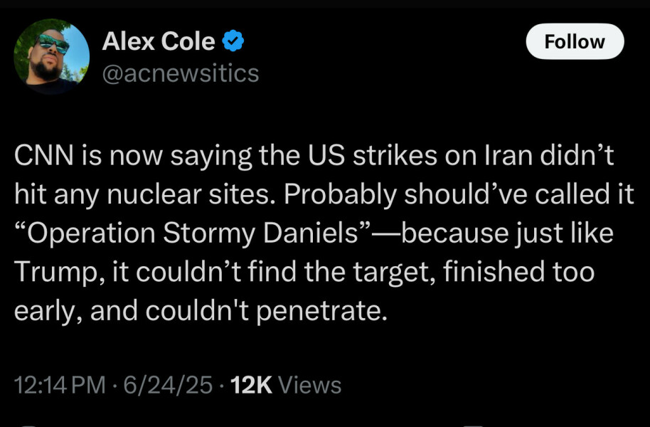Image resolution: width=650 pixels, height=427 pixels.
Task: Open Alex Cole's profile picture
Action: coord(52,57)
